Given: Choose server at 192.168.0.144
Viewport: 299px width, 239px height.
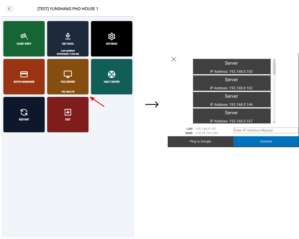Looking at the screenshot, I should click(x=232, y=100).
